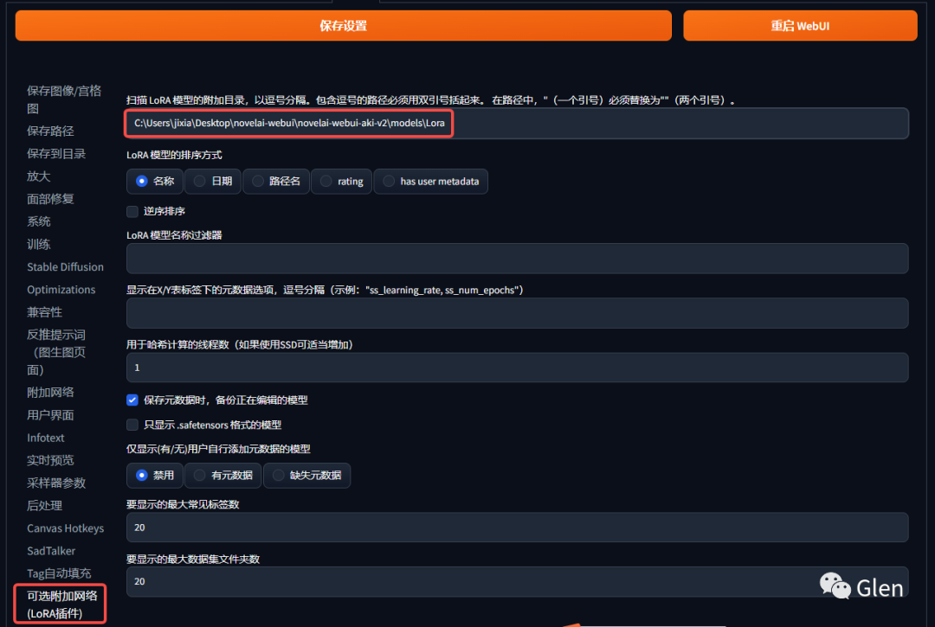Open the 实时预览 settings section
The height and width of the screenshot is (627, 935).
click(51, 460)
